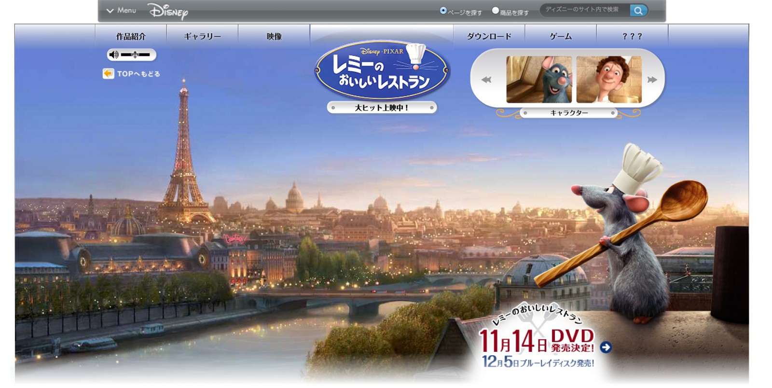Mute sound with the speaker icon
The width and height of the screenshot is (772, 388).
(x=114, y=55)
